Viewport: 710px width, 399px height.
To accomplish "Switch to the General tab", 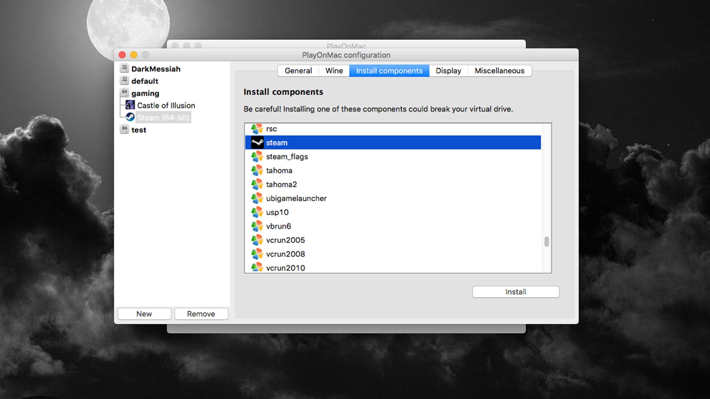I will (x=298, y=71).
